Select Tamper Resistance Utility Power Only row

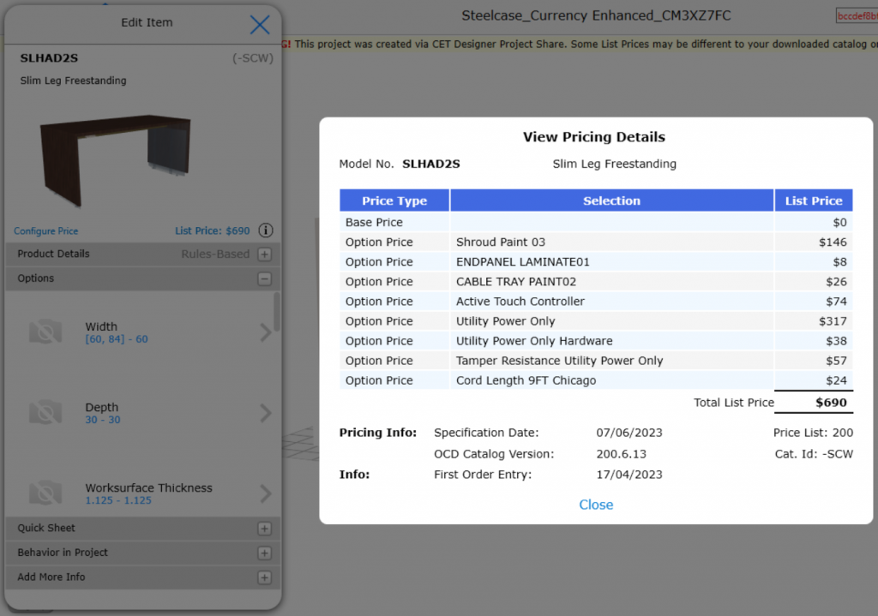(x=596, y=361)
